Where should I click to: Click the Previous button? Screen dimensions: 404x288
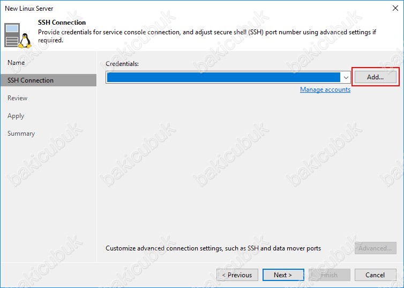pos(237,275)
